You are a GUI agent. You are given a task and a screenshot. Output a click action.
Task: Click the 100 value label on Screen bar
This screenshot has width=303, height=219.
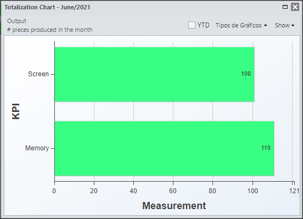246,74
